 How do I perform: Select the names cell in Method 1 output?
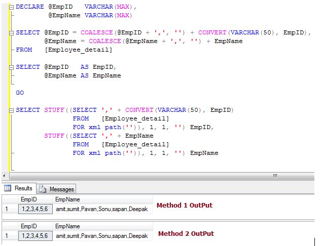(103, 209)
